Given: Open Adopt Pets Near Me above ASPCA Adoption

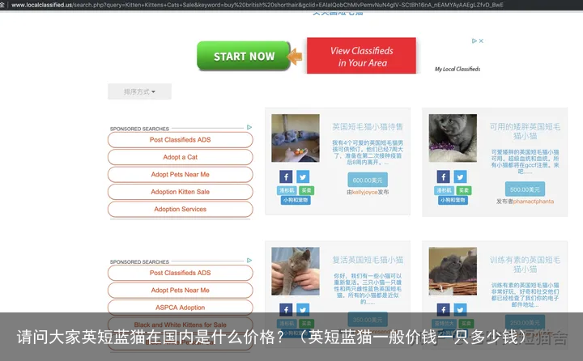Looking at the screenshot, I should click(181, 291).
